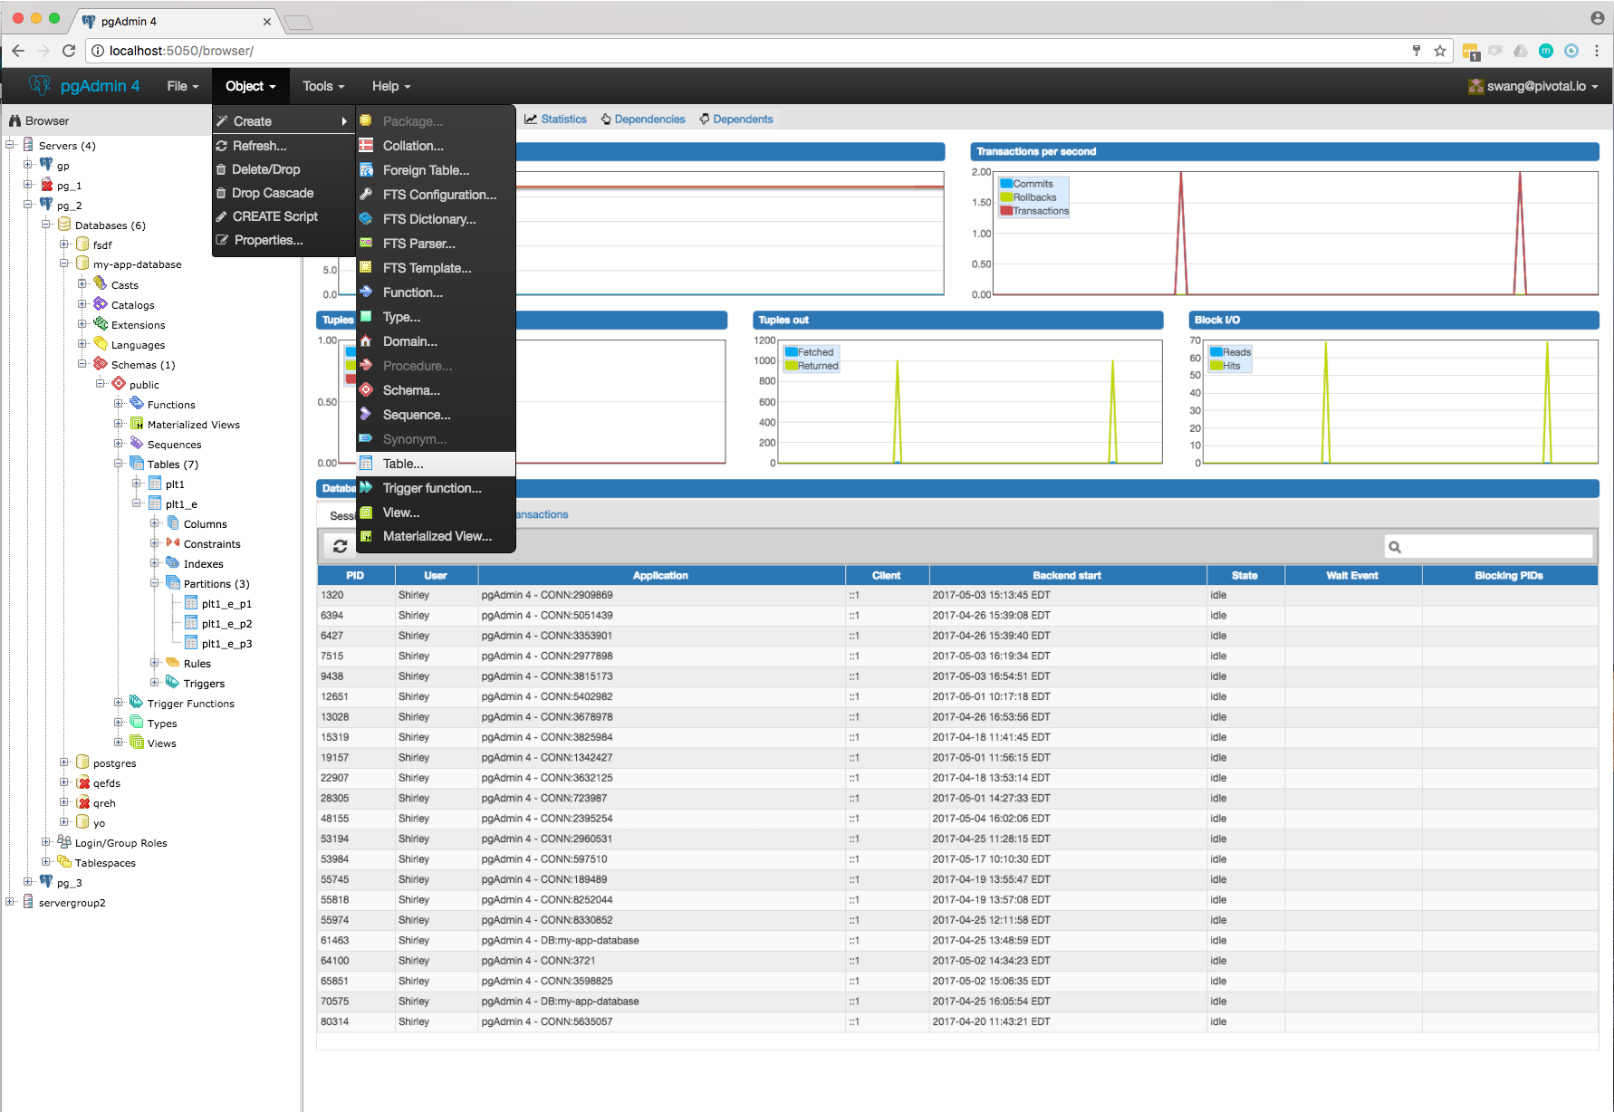The image size is (1614, 1112).
Task: Expand the pg_3 server node
Action: [28, 882]
